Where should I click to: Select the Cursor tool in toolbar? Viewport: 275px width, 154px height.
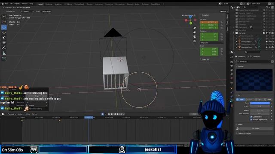(x=4, y=22)
